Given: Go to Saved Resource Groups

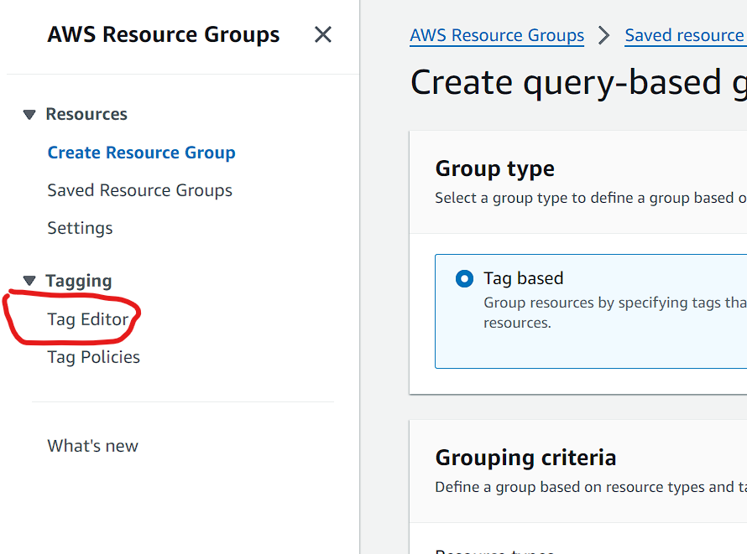Looking at the screenshot, I should [x=139, y=190].
